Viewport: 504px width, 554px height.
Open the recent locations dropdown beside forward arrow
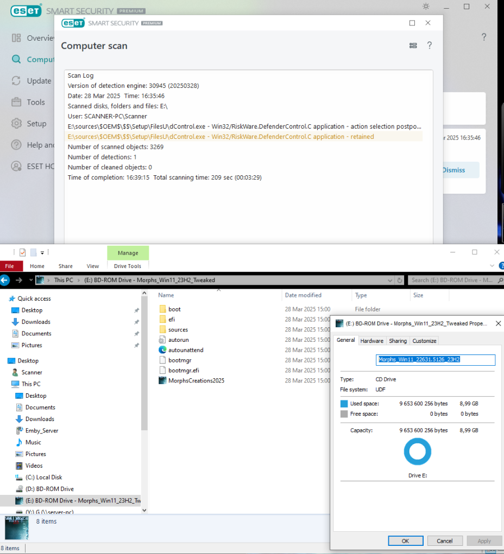[31, 280]
